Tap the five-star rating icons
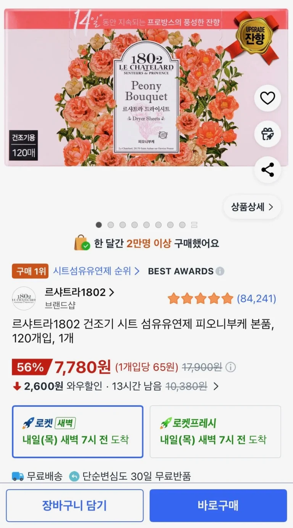 pyautogui.click(x=200, y=298)
